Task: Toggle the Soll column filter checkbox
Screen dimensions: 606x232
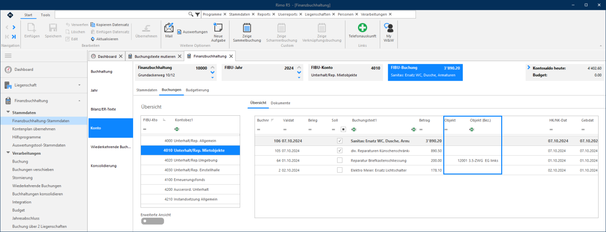Action: (x=344, y=129)
